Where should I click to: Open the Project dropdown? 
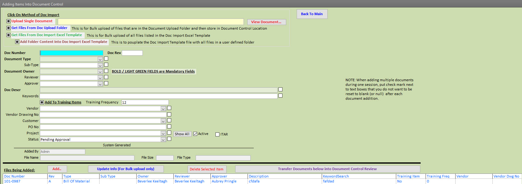coord(163,133)
